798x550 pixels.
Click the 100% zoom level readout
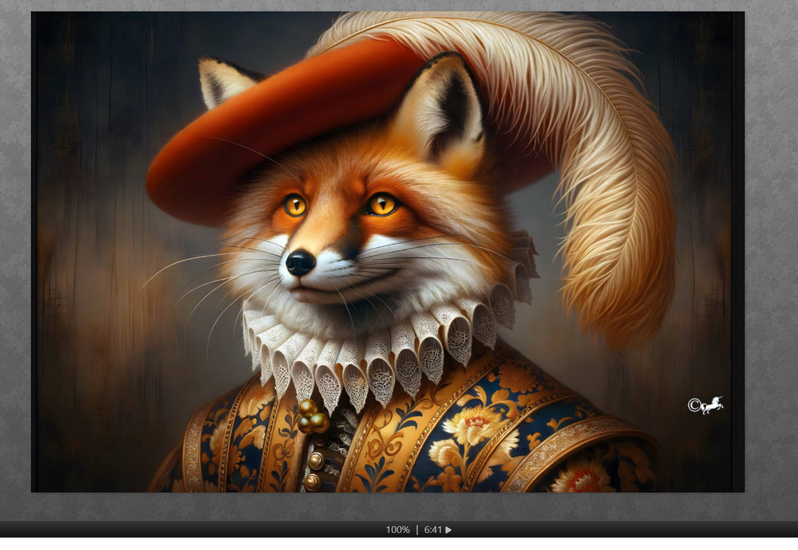(x=397, y=529)
